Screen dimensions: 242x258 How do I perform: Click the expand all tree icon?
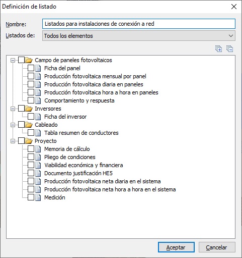[x=218, y=49]
